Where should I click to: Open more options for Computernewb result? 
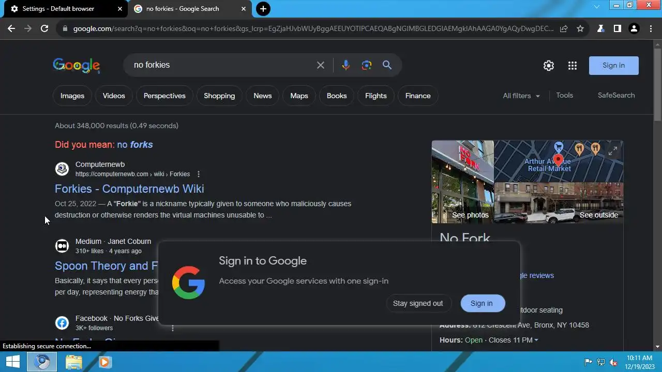click(198, 174)
